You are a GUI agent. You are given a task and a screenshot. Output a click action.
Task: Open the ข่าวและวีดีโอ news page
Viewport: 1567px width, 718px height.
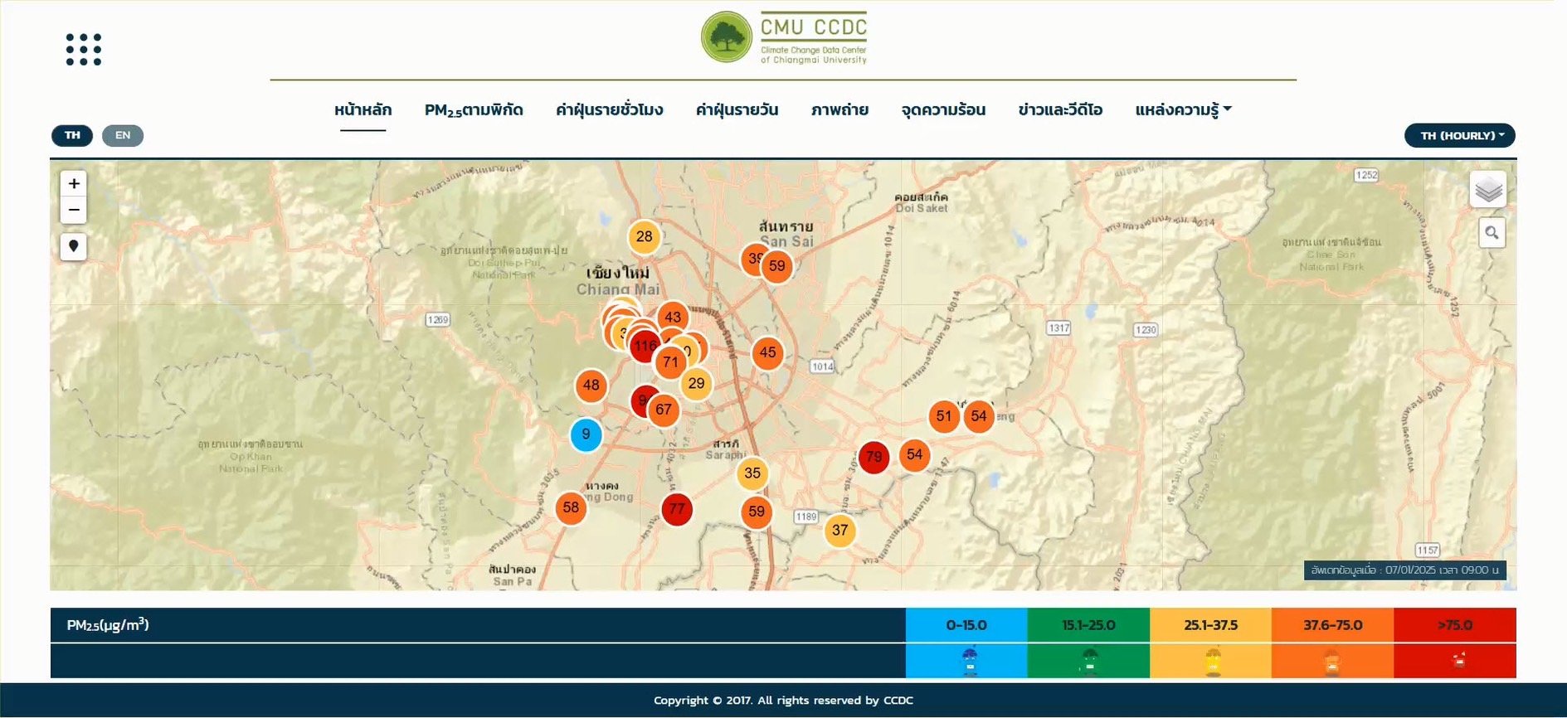(1060, 109)
